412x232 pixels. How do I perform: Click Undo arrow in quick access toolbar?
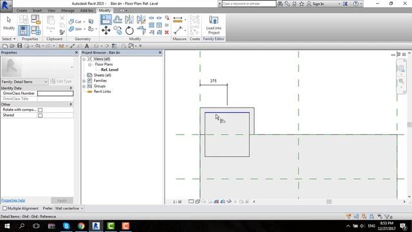37,46
